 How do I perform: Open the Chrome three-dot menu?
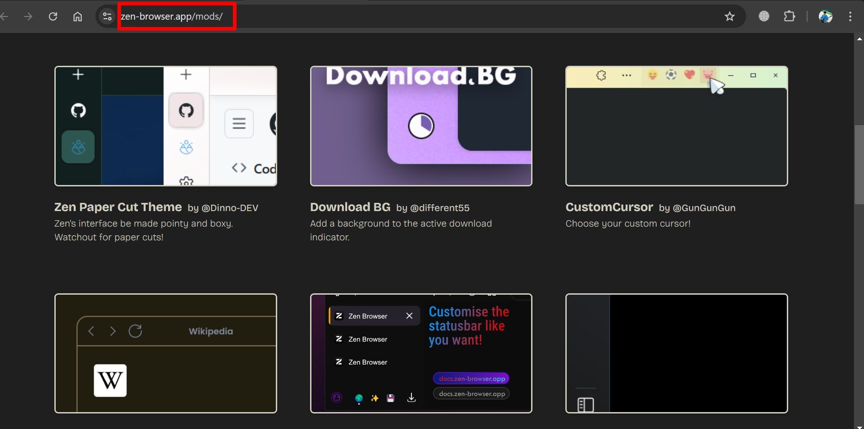(x=850, y=16)
